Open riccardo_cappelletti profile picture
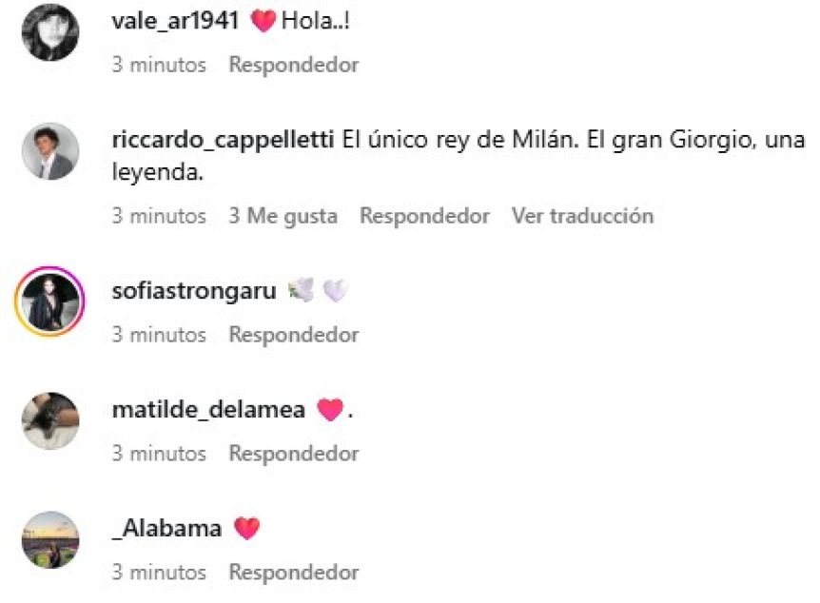Viewport: 820px width, 603px height. coord(50,151)
